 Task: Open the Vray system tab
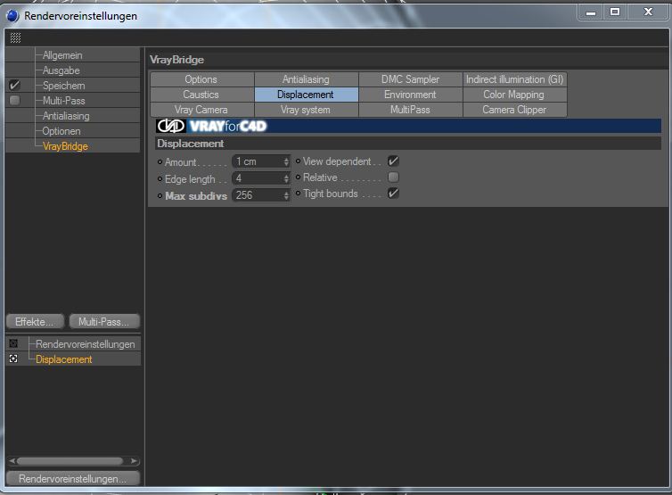pos(306,110)
